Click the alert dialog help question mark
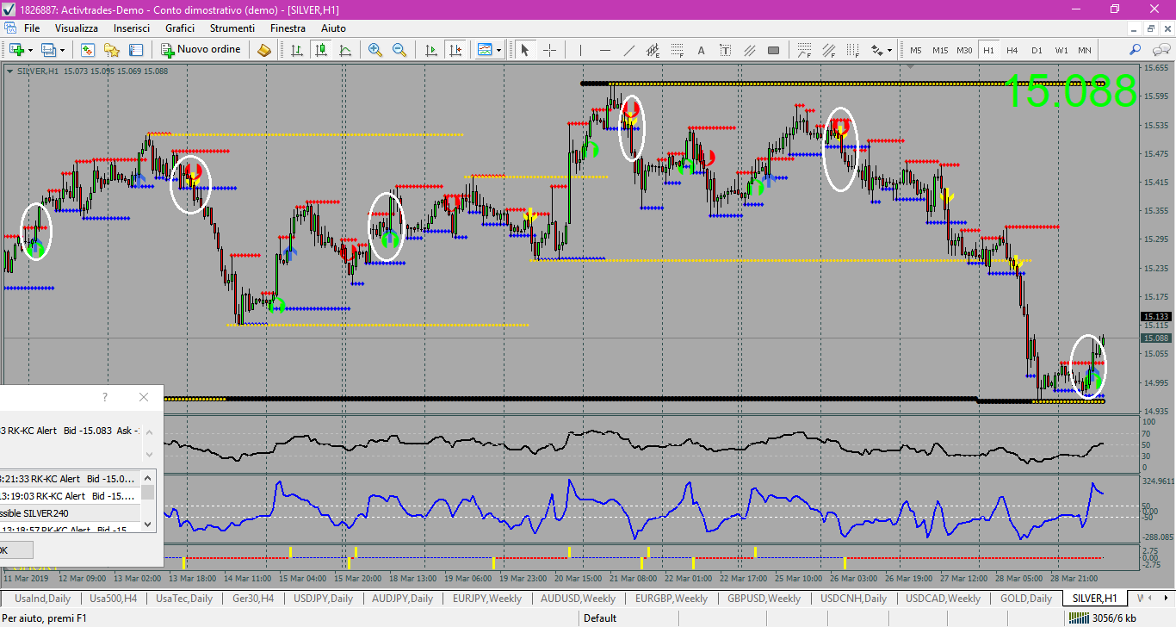 pos(105,397)
